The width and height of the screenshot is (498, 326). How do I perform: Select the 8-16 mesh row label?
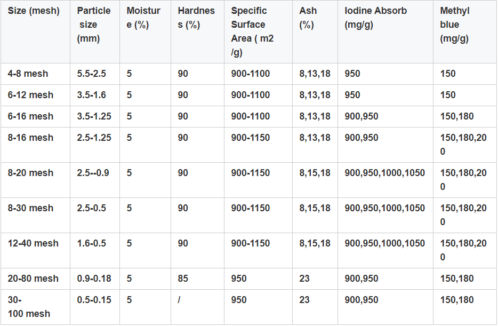tap(30, 138)
